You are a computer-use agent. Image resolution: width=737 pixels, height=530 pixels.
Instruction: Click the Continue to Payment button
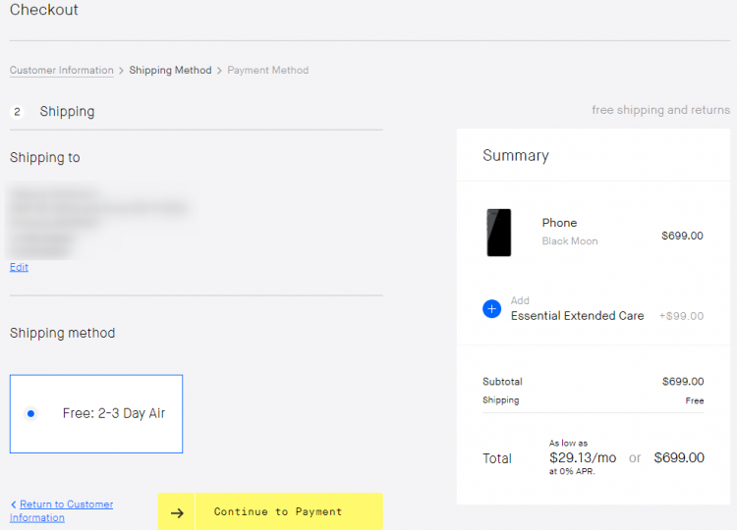[270, 511]
